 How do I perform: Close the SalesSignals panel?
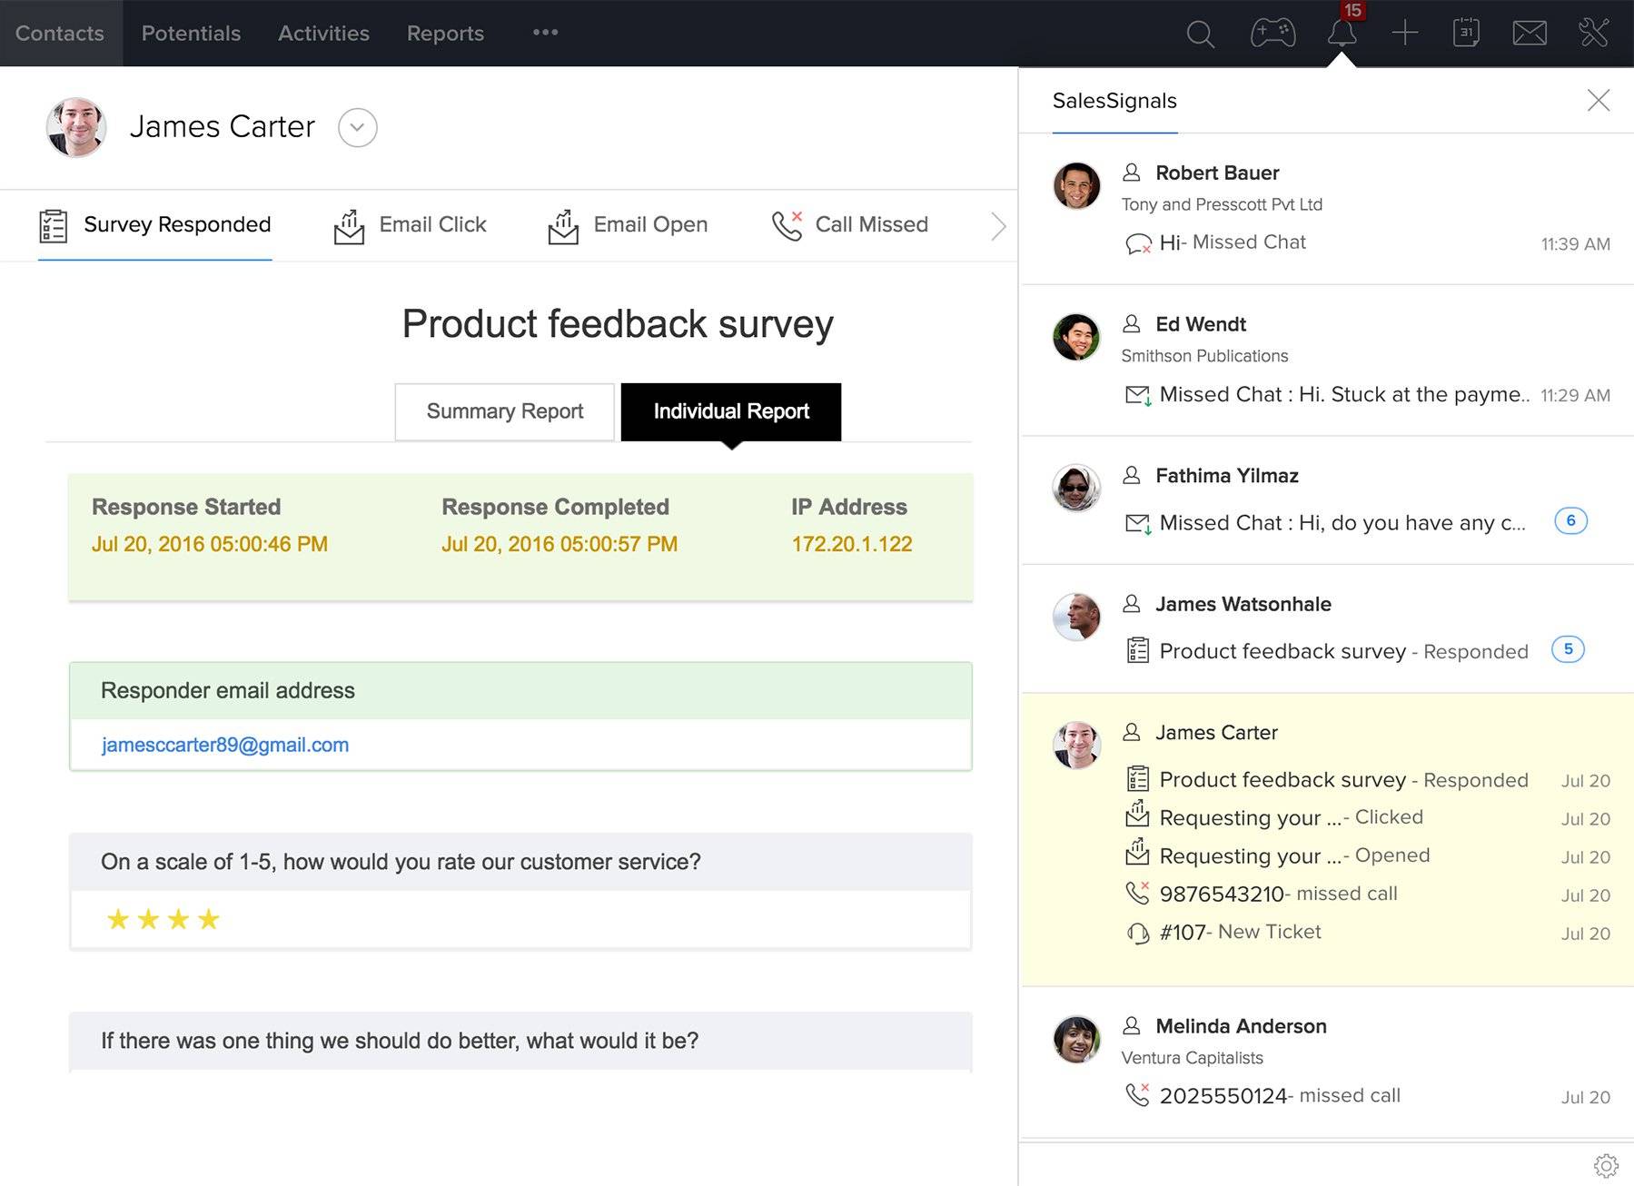(x=1599, y=100)
